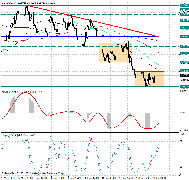This screenshot has height=180, width=189.
Task: Click the FxPro MT4 MetaQuotes copyright text
Action: [33, 174]
